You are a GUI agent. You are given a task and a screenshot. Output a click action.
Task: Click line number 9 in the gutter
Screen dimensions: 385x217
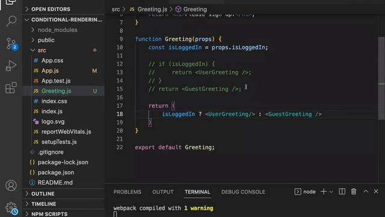point(121,39)
